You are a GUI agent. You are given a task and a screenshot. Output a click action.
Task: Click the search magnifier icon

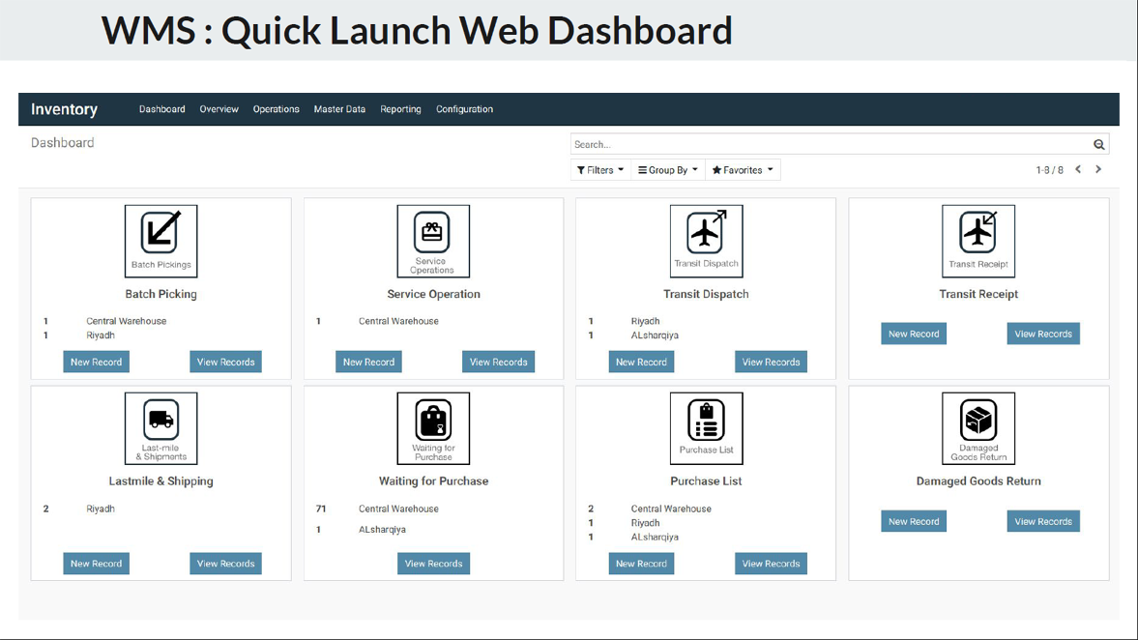point(1098,145)
